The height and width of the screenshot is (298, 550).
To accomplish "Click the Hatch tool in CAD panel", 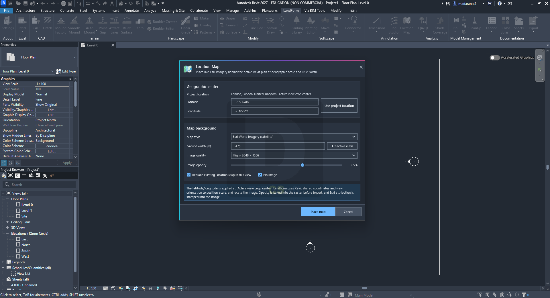I will click(x=48, y=23).
